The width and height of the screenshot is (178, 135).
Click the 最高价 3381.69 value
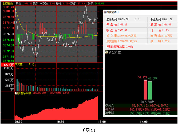tap(167, 24)
